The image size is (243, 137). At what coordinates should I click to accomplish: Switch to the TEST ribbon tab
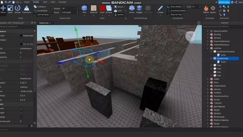coord(45,2)
